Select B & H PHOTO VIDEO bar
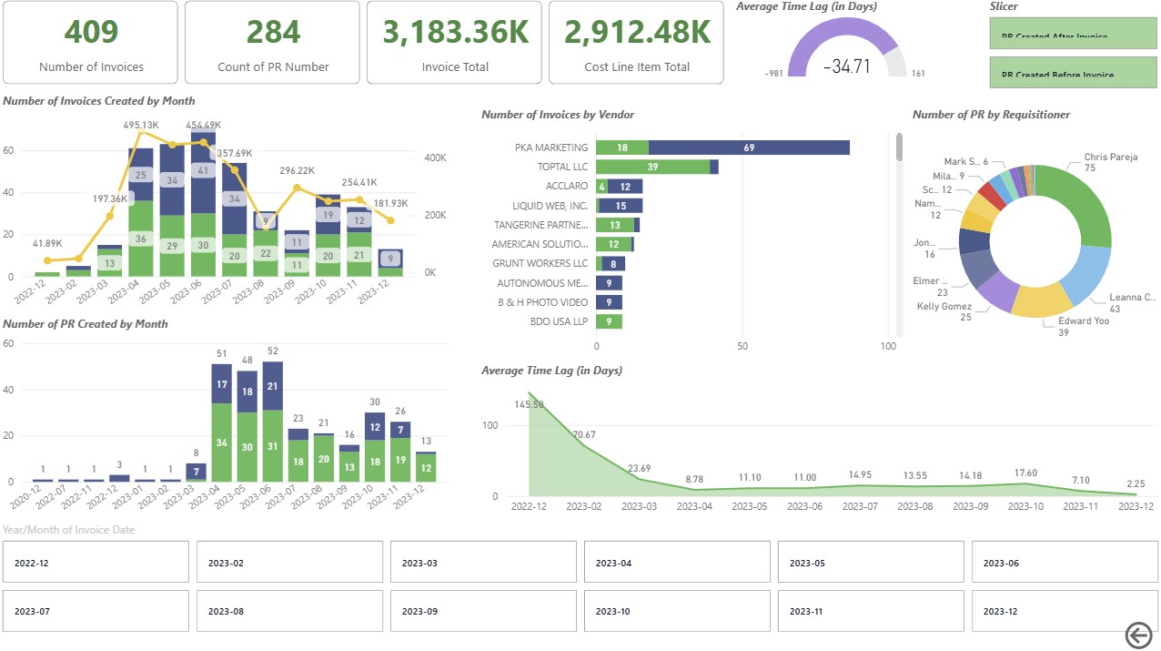Viewport: 1161px width, 651px height. pyautogui.click(x=609, y=302)
